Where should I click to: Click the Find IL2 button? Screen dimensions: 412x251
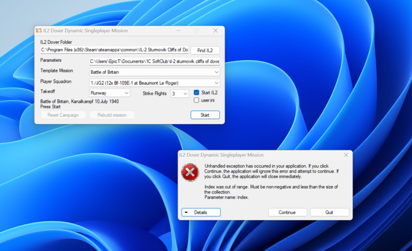click(x=205, y=50)
